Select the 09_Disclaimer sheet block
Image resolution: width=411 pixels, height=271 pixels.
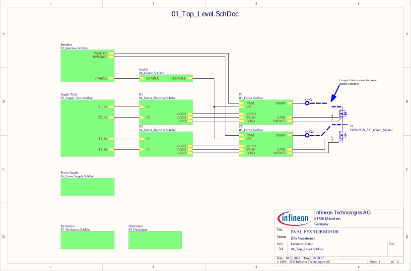tap(151, 240)
